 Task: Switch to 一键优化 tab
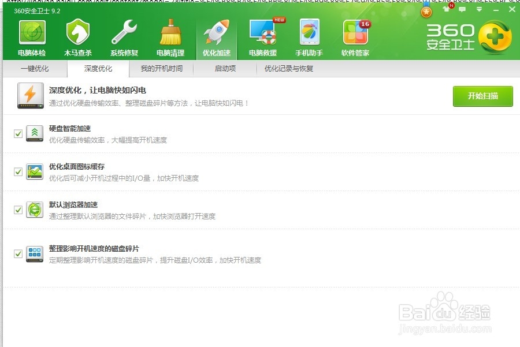point(36,68)
